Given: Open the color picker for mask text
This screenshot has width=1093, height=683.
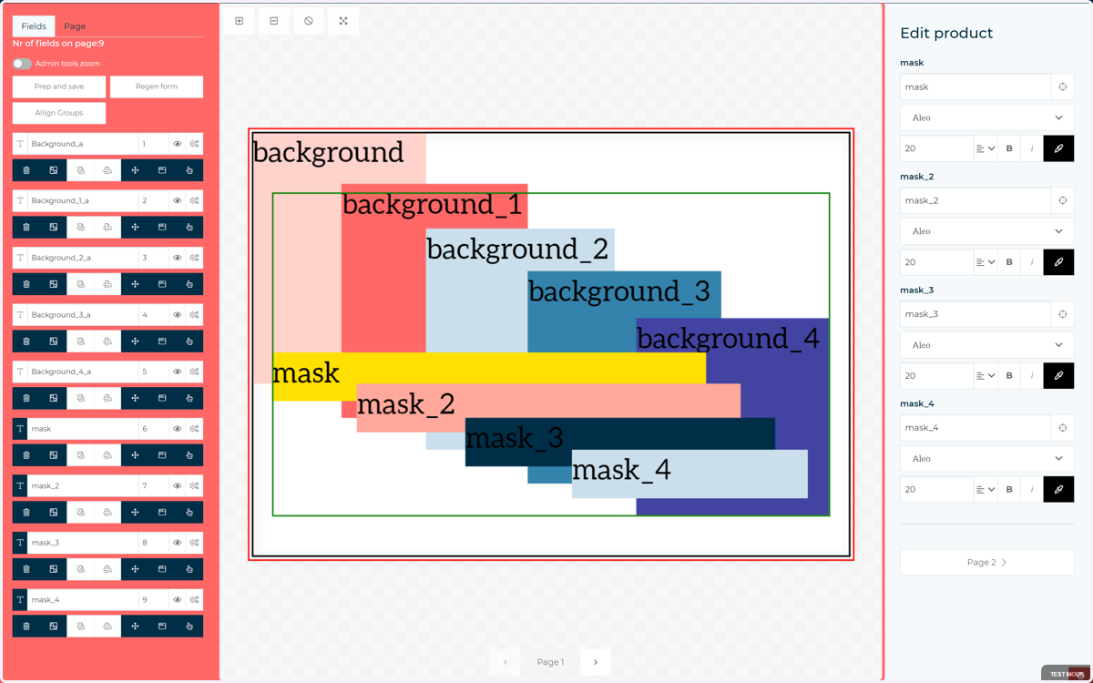Looking at the screenshot, I should click(x=1058, y=148).
